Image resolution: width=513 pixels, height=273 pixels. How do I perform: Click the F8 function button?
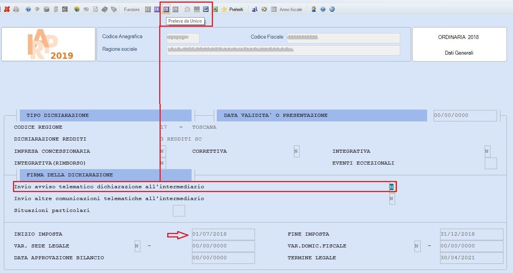coord(157,9)
